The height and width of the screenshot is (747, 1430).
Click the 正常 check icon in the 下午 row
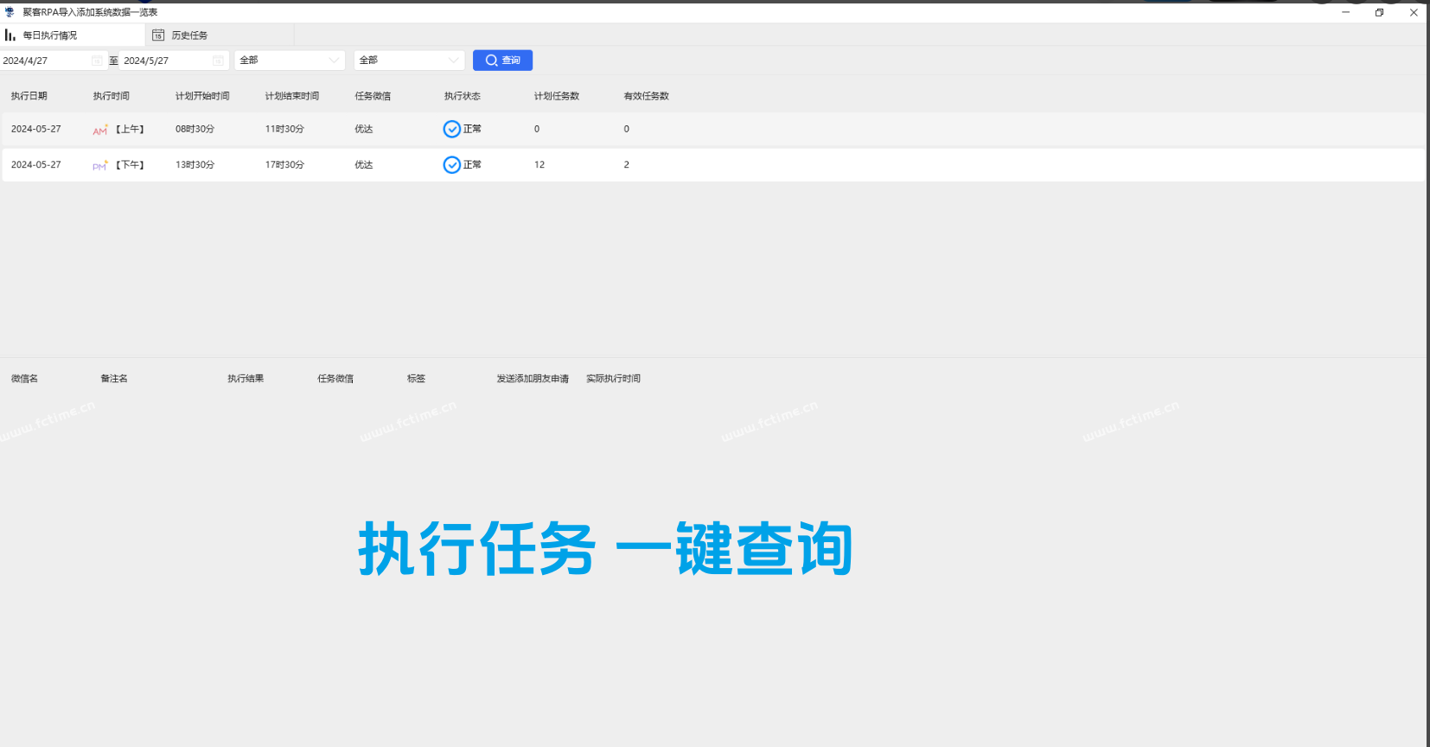coord(452,165)
